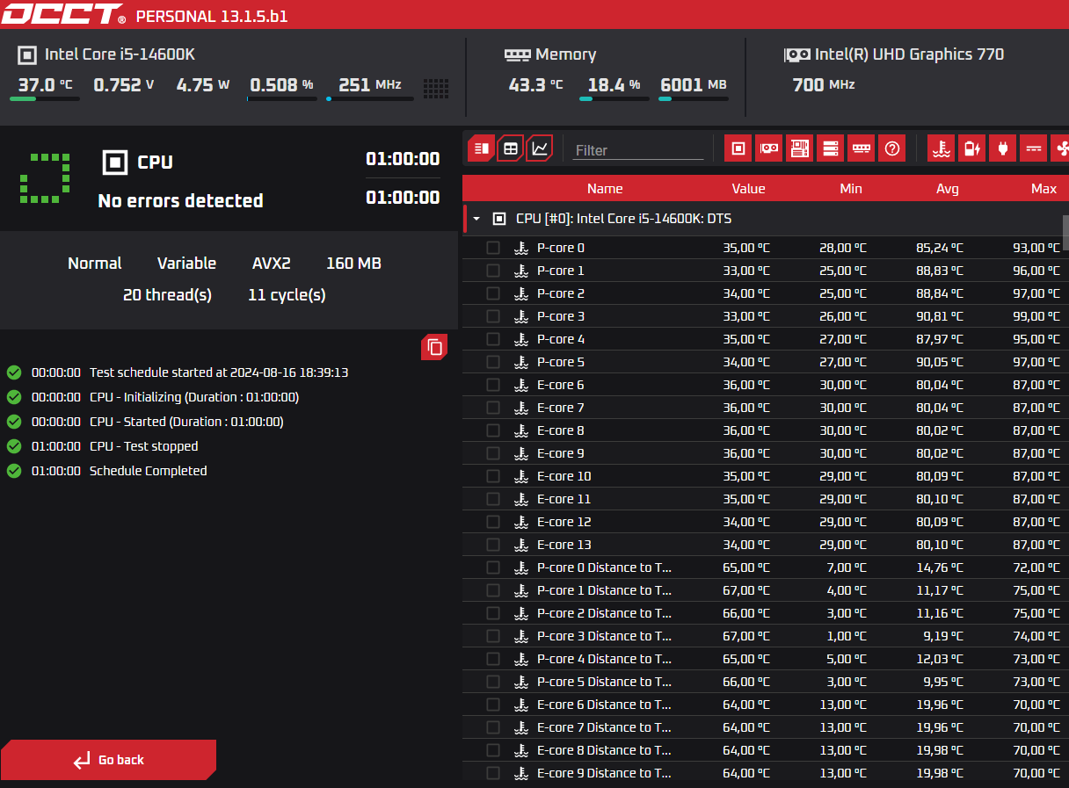Click P-core 3 Distance min value 1,00 °C
Screen dimensions: 1069x788
pyautogui.click(x=846, y=636)
